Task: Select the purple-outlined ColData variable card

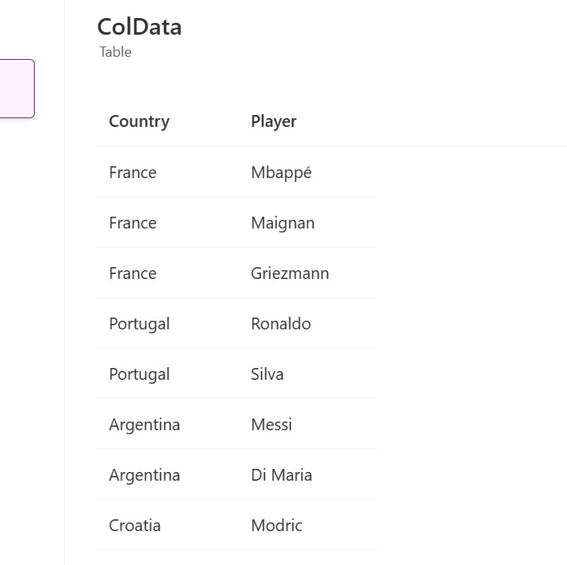Action: (x=17, y=88)
